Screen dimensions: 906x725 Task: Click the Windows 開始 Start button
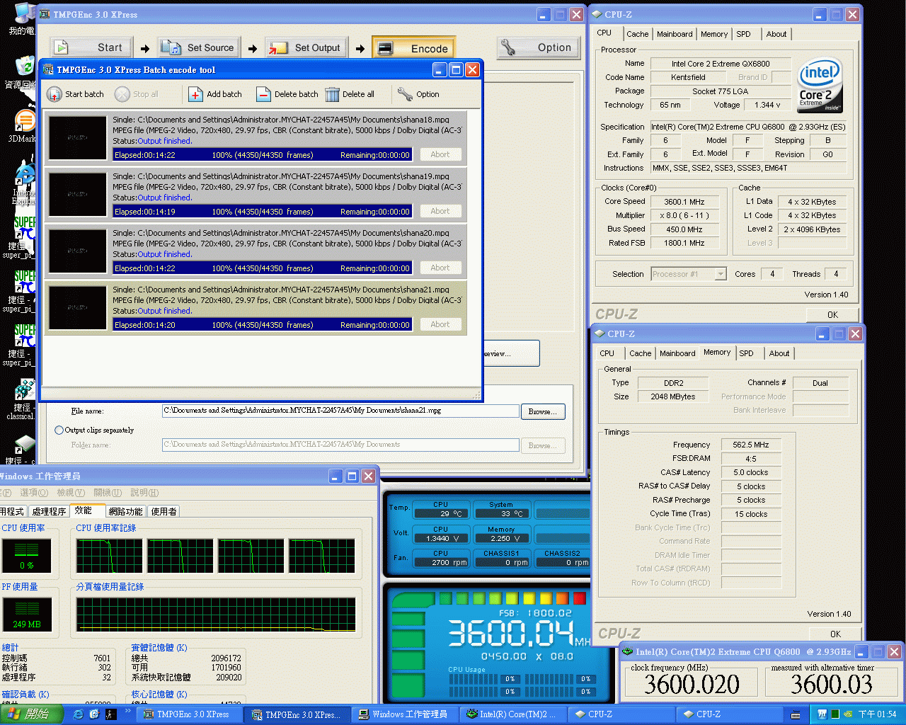31,714
